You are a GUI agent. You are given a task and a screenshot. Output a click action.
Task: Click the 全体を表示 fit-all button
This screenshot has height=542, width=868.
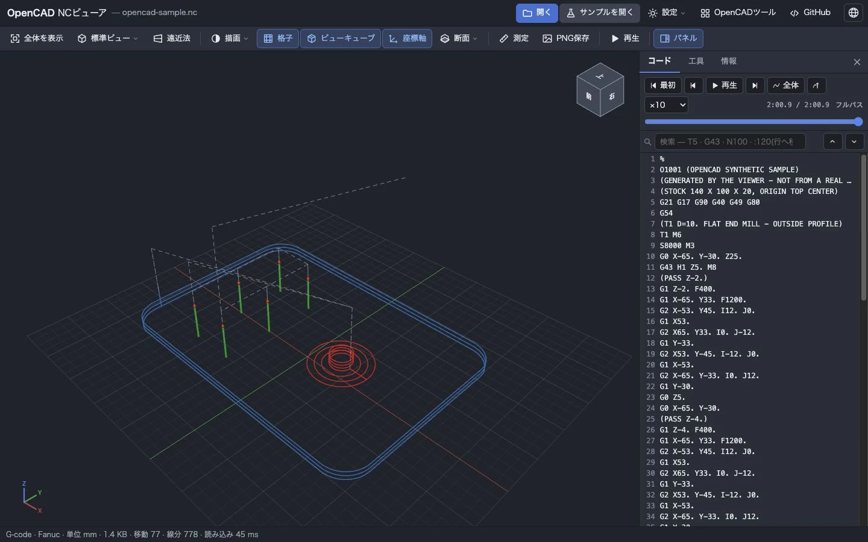point(37,39)
